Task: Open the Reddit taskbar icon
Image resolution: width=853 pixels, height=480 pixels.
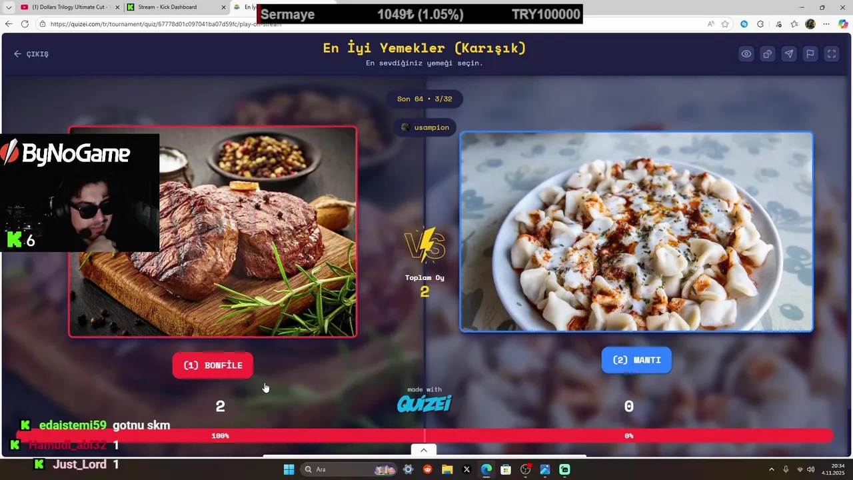Action: 428,469
